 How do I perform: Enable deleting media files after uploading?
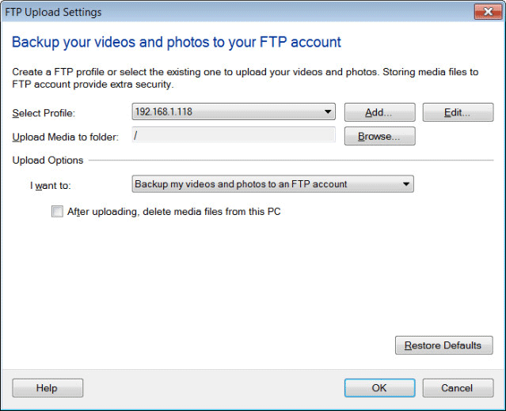[57, 211]
